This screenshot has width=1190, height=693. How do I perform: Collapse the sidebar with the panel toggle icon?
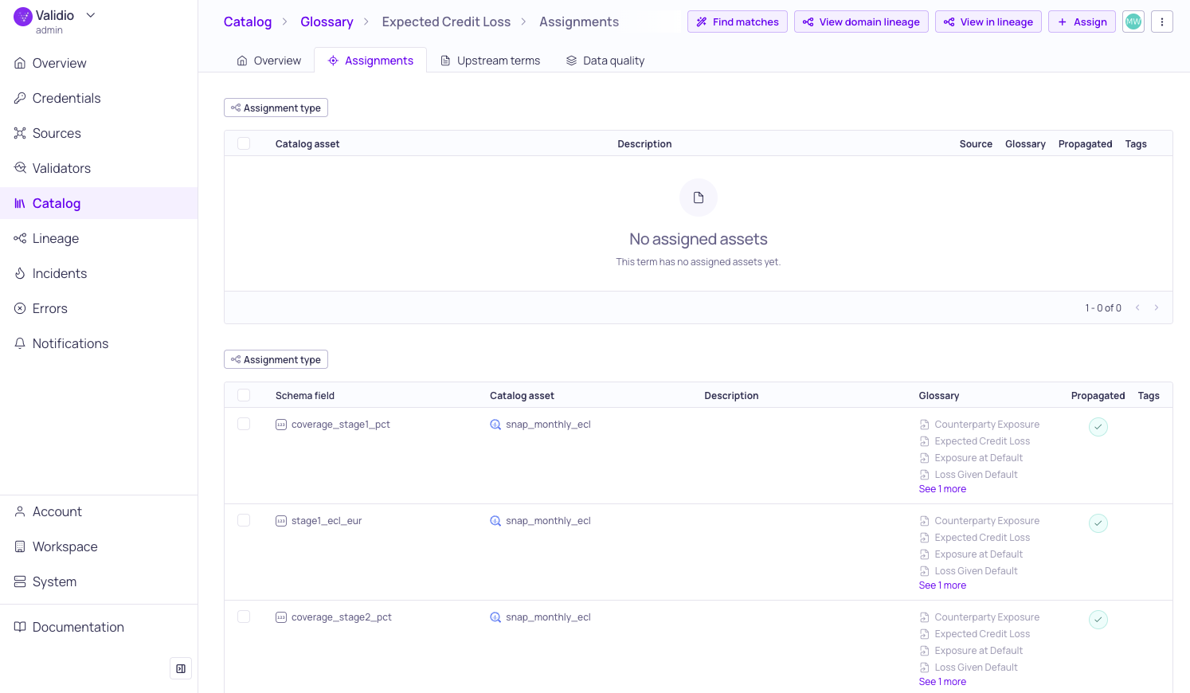tap(181, 669)
